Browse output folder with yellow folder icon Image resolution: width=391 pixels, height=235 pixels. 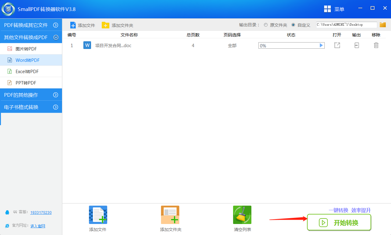click(383, 25)
